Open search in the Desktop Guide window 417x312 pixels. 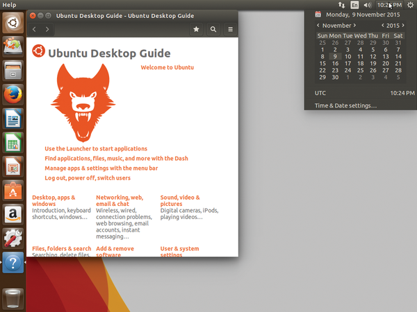click(x=213, y=29)
